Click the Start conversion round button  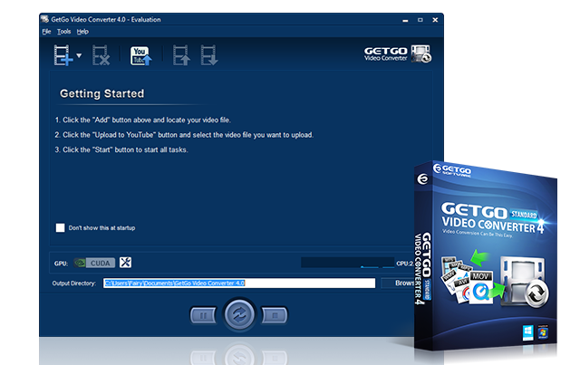click(239, 314)
